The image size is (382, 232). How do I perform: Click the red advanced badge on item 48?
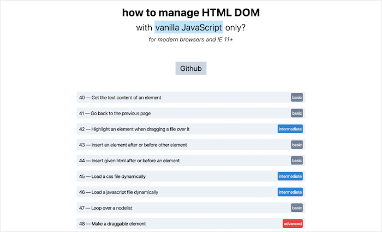click(293, 224)
